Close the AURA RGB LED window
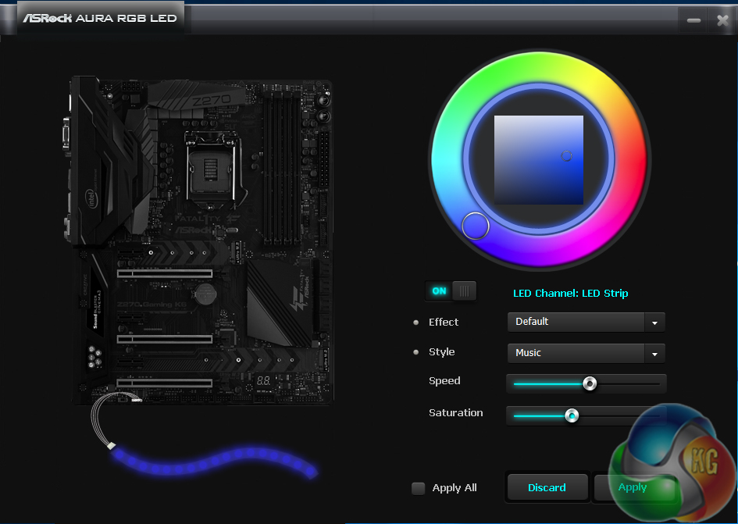This screenshot has width=738, height=524. [723, 20]
